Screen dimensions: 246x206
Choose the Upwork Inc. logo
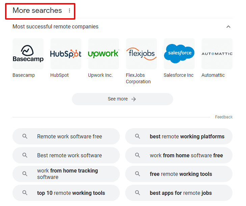[x=104, y=54]
